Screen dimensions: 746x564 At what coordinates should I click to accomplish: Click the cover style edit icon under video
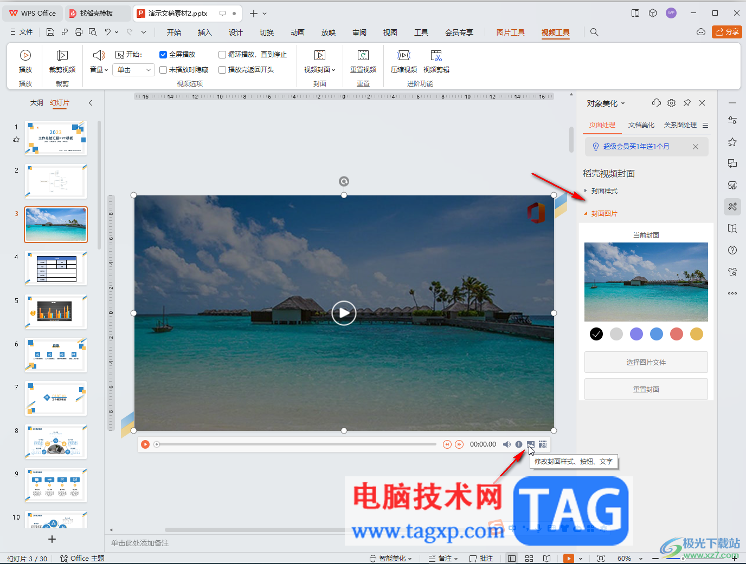coord(531,444)
